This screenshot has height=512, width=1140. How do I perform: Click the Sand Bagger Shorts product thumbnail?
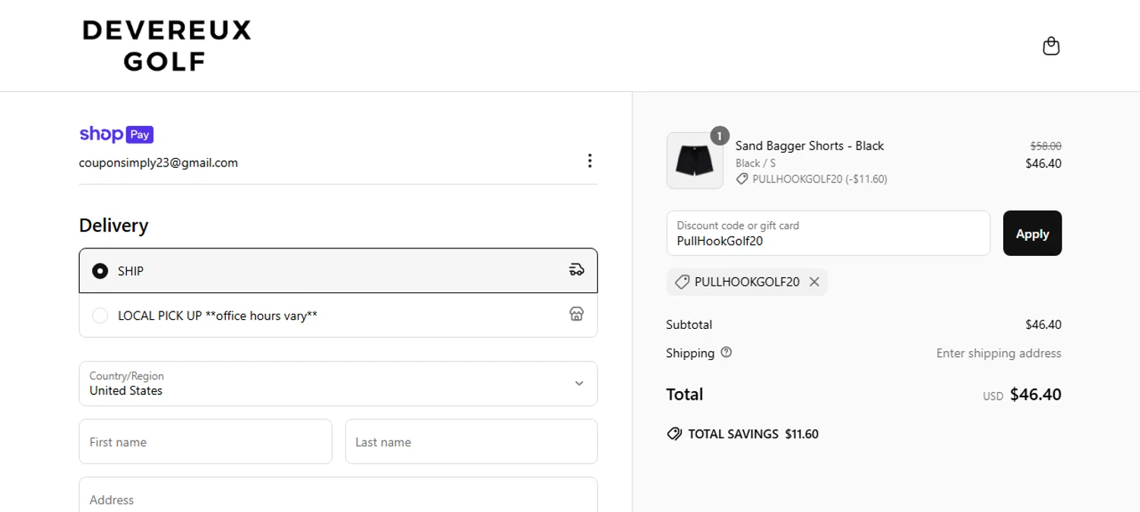point(695,160)
